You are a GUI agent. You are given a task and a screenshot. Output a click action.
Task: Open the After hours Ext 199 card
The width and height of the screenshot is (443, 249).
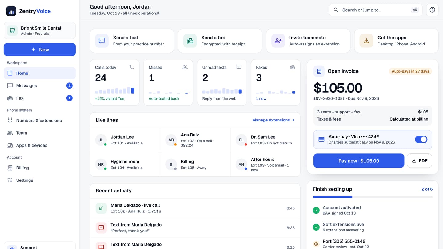pyautogui.click(x=265, y=164)
